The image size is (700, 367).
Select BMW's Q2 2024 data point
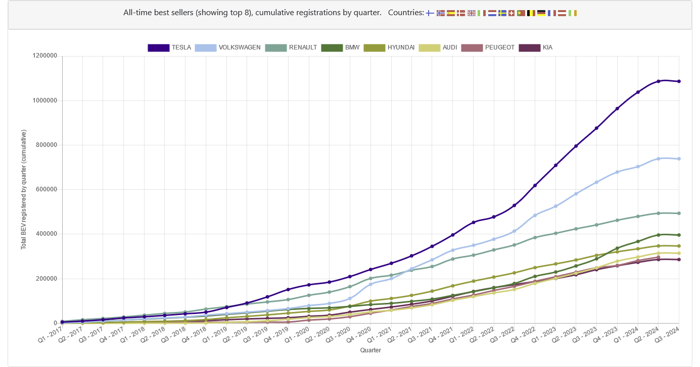[658, 235]
